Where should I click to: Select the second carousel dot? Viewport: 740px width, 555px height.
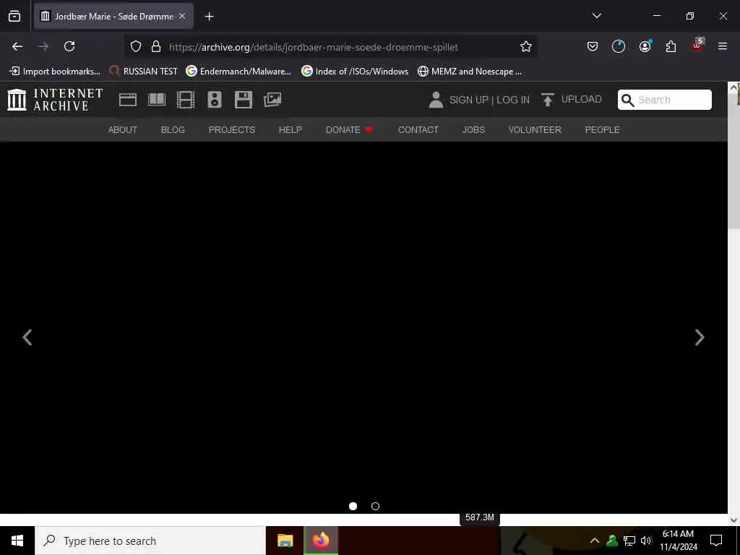coord(375,507)
